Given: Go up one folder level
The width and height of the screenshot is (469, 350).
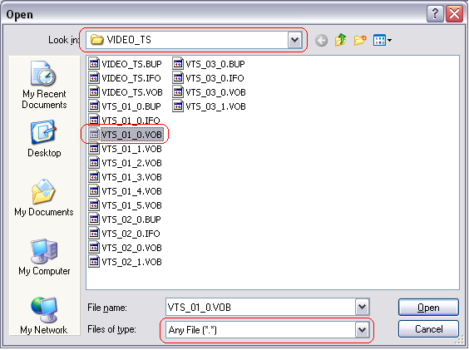Looking at the screenshot, I should [340, 40].
